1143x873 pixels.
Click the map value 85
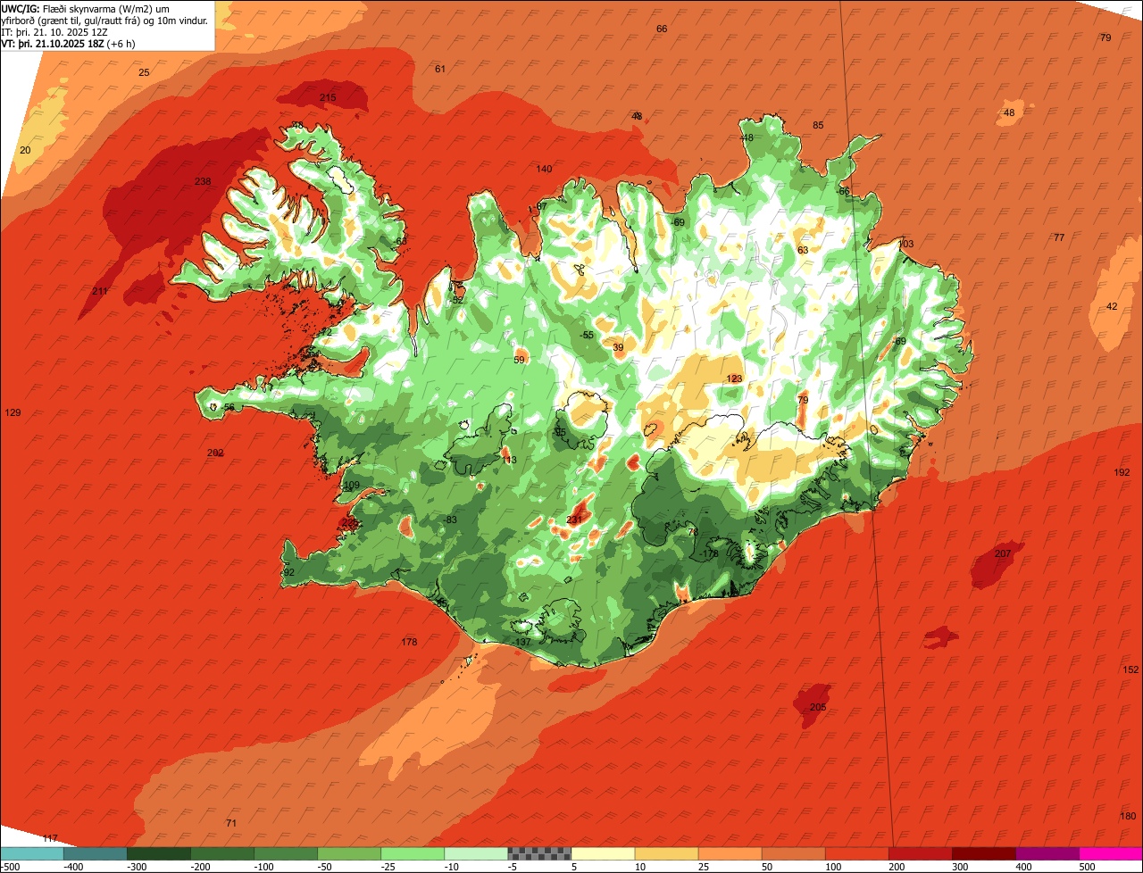tap(818, 126)
